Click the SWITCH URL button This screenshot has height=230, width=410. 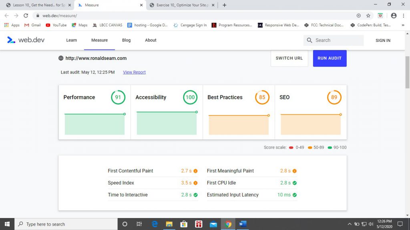(x=289, y=58)
